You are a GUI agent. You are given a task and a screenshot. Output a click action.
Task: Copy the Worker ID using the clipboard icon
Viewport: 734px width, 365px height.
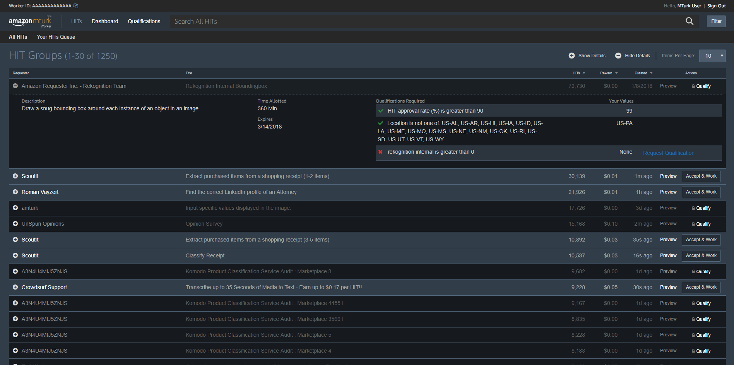pos(75,5)
